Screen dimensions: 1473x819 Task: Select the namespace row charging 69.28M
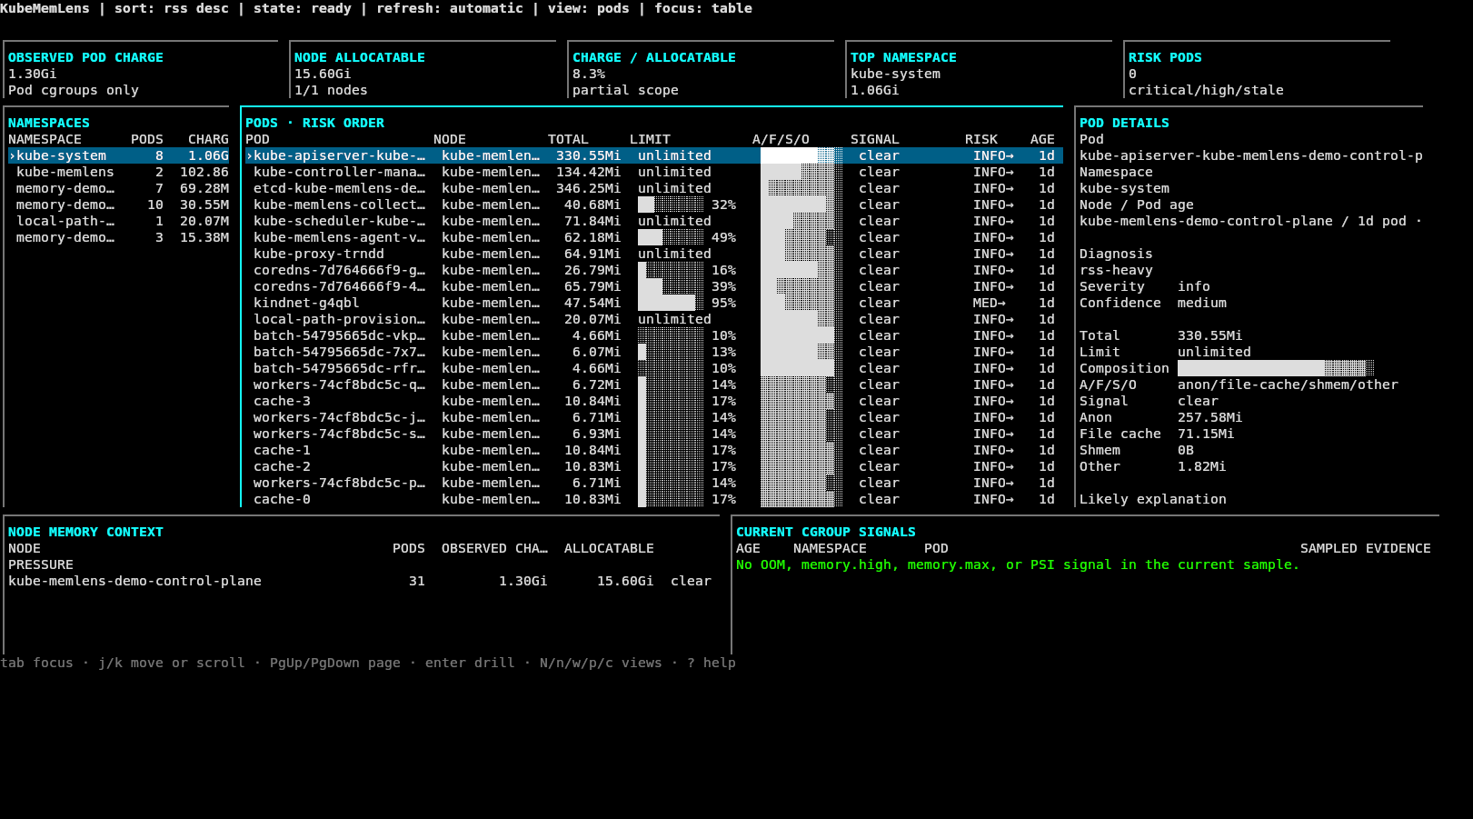(118, 188)
